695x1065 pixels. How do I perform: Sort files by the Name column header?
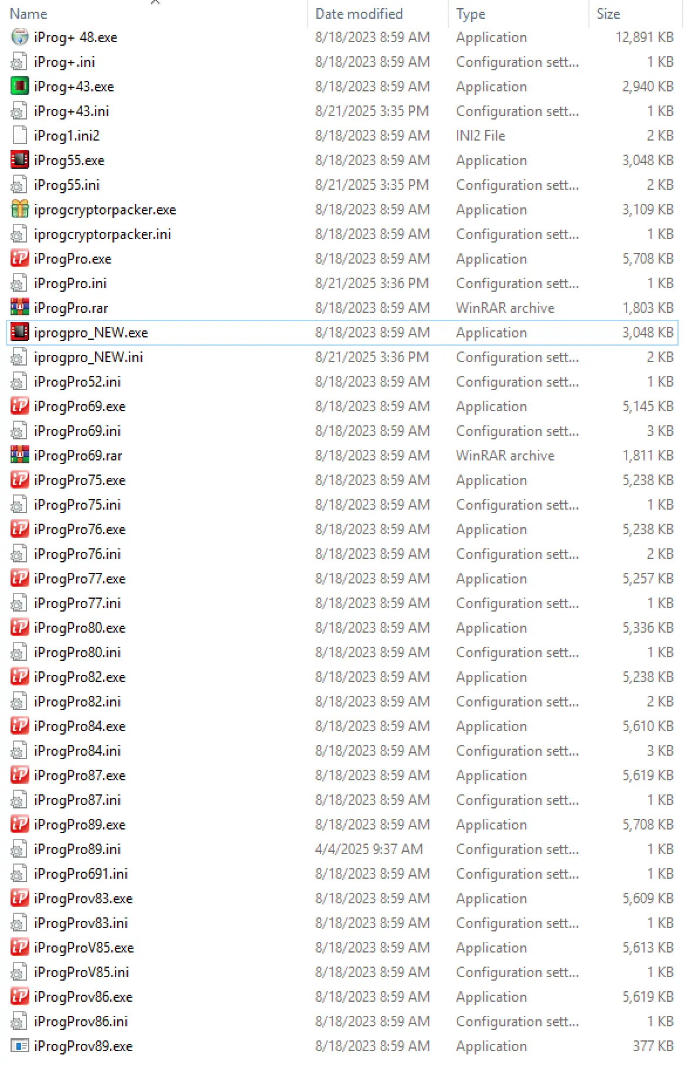28,14
